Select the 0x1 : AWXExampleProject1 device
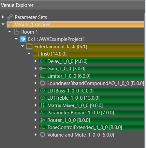 point(56,39)
